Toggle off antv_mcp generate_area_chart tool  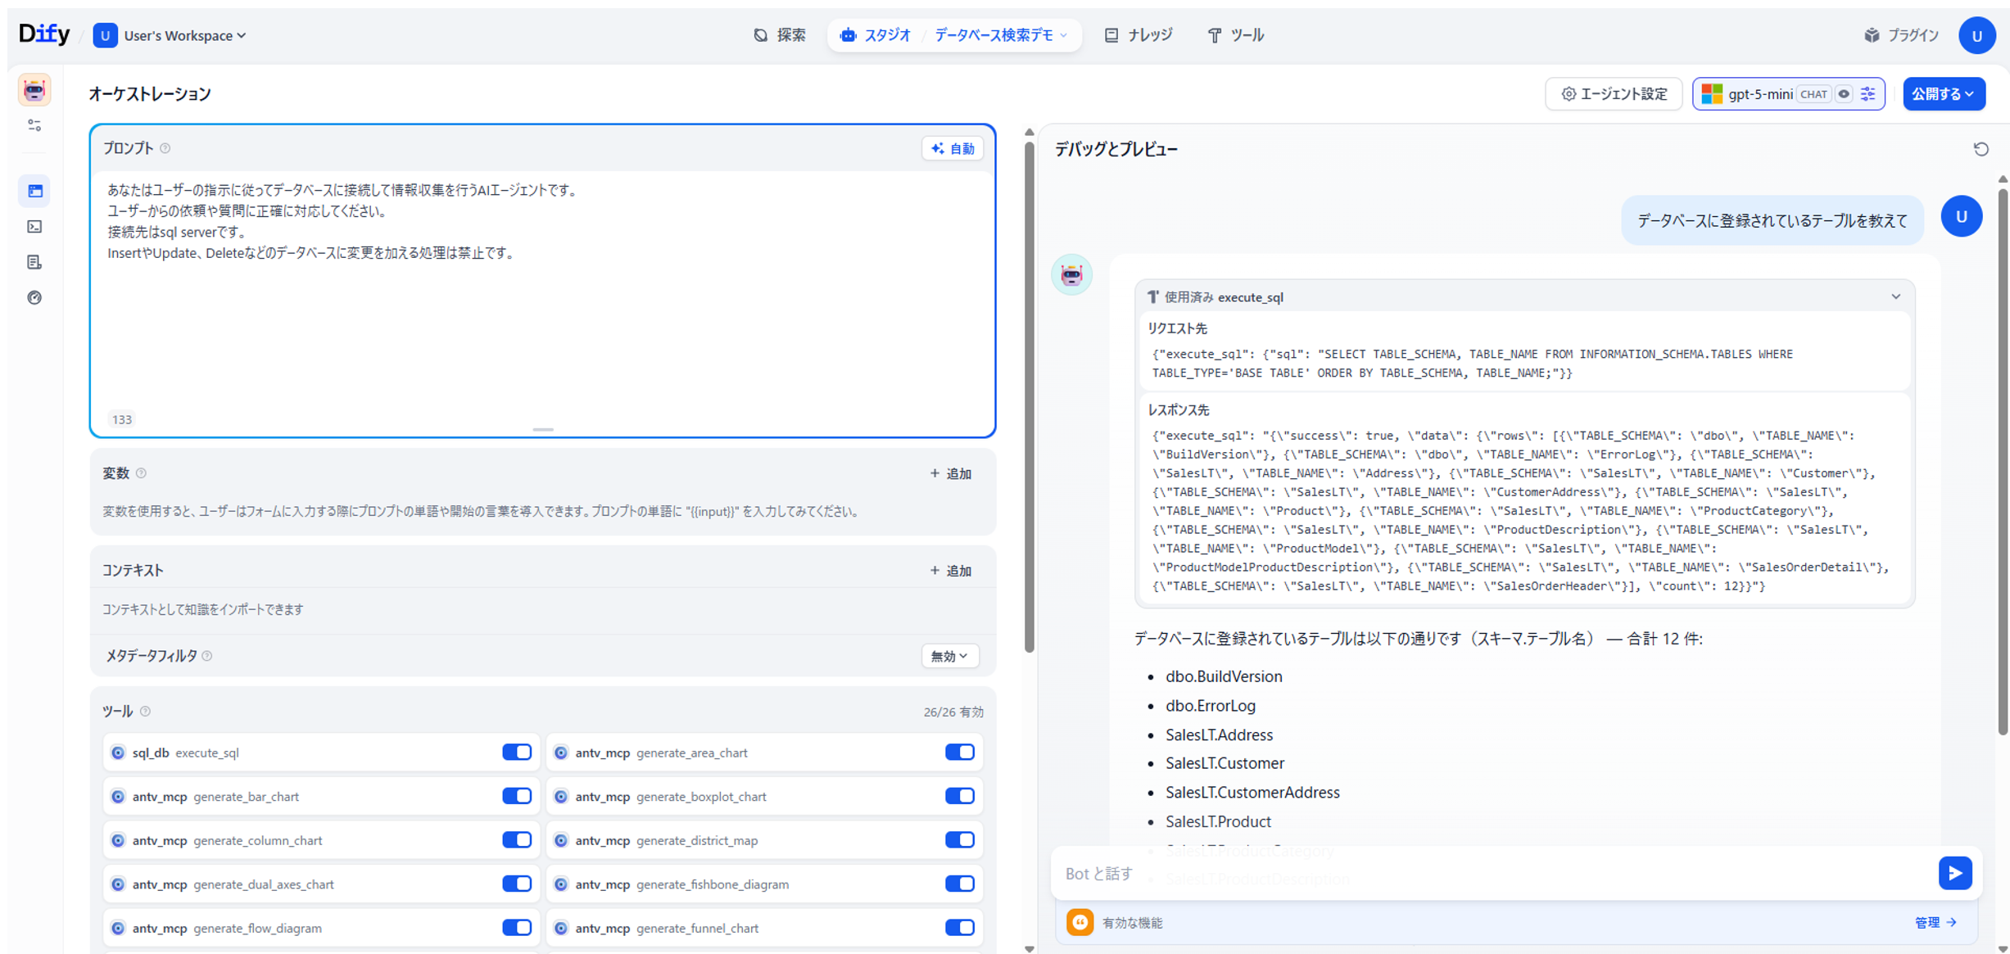click(x=959, y=753)
